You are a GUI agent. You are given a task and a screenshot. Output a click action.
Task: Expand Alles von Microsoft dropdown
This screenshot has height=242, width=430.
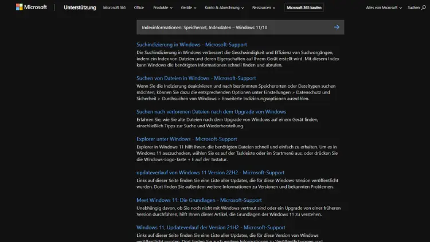click(384, 7)
